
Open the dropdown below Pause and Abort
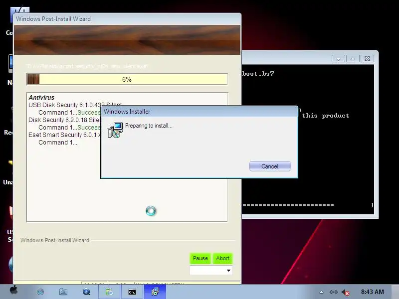[x=211, y=271]
